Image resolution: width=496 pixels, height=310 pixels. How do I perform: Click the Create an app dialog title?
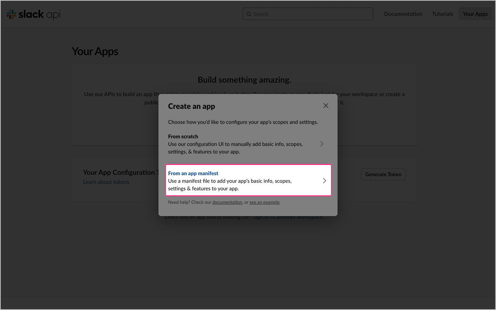point(192,106)
